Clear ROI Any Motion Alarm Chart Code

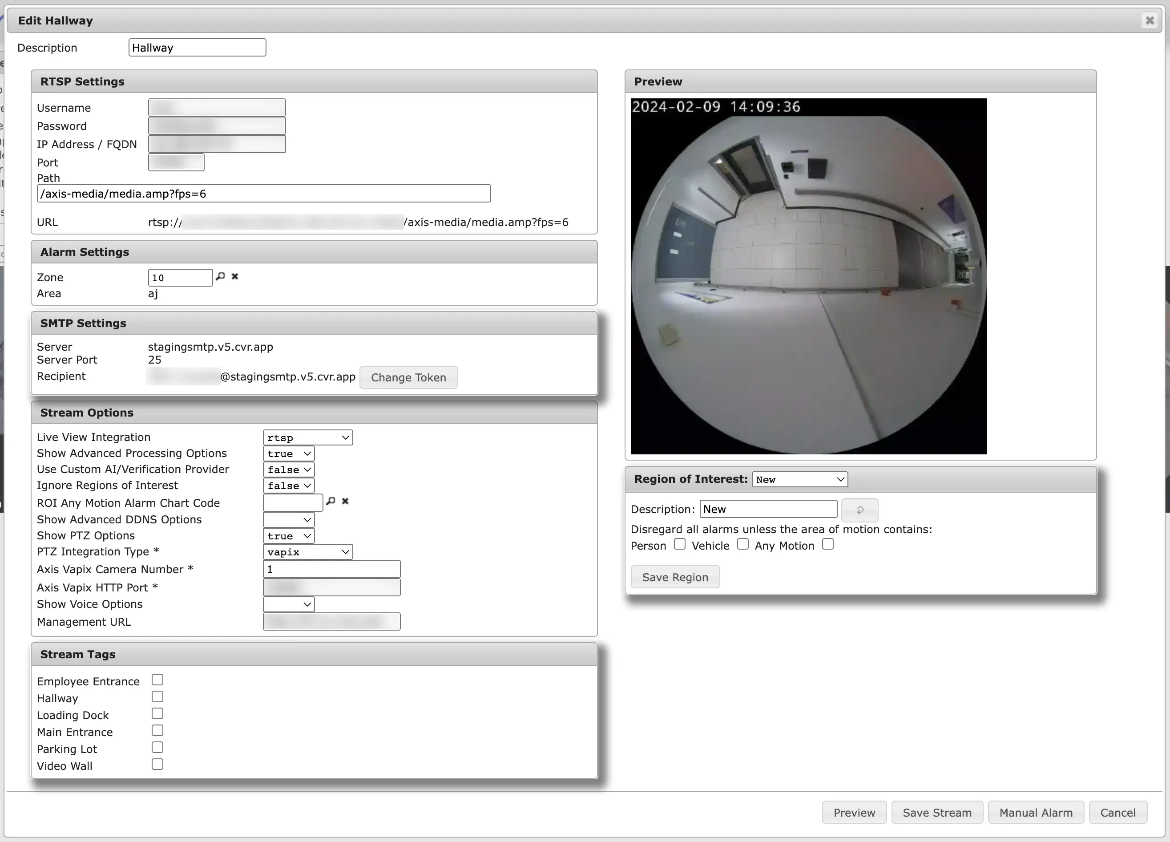[x=345, y=501]
